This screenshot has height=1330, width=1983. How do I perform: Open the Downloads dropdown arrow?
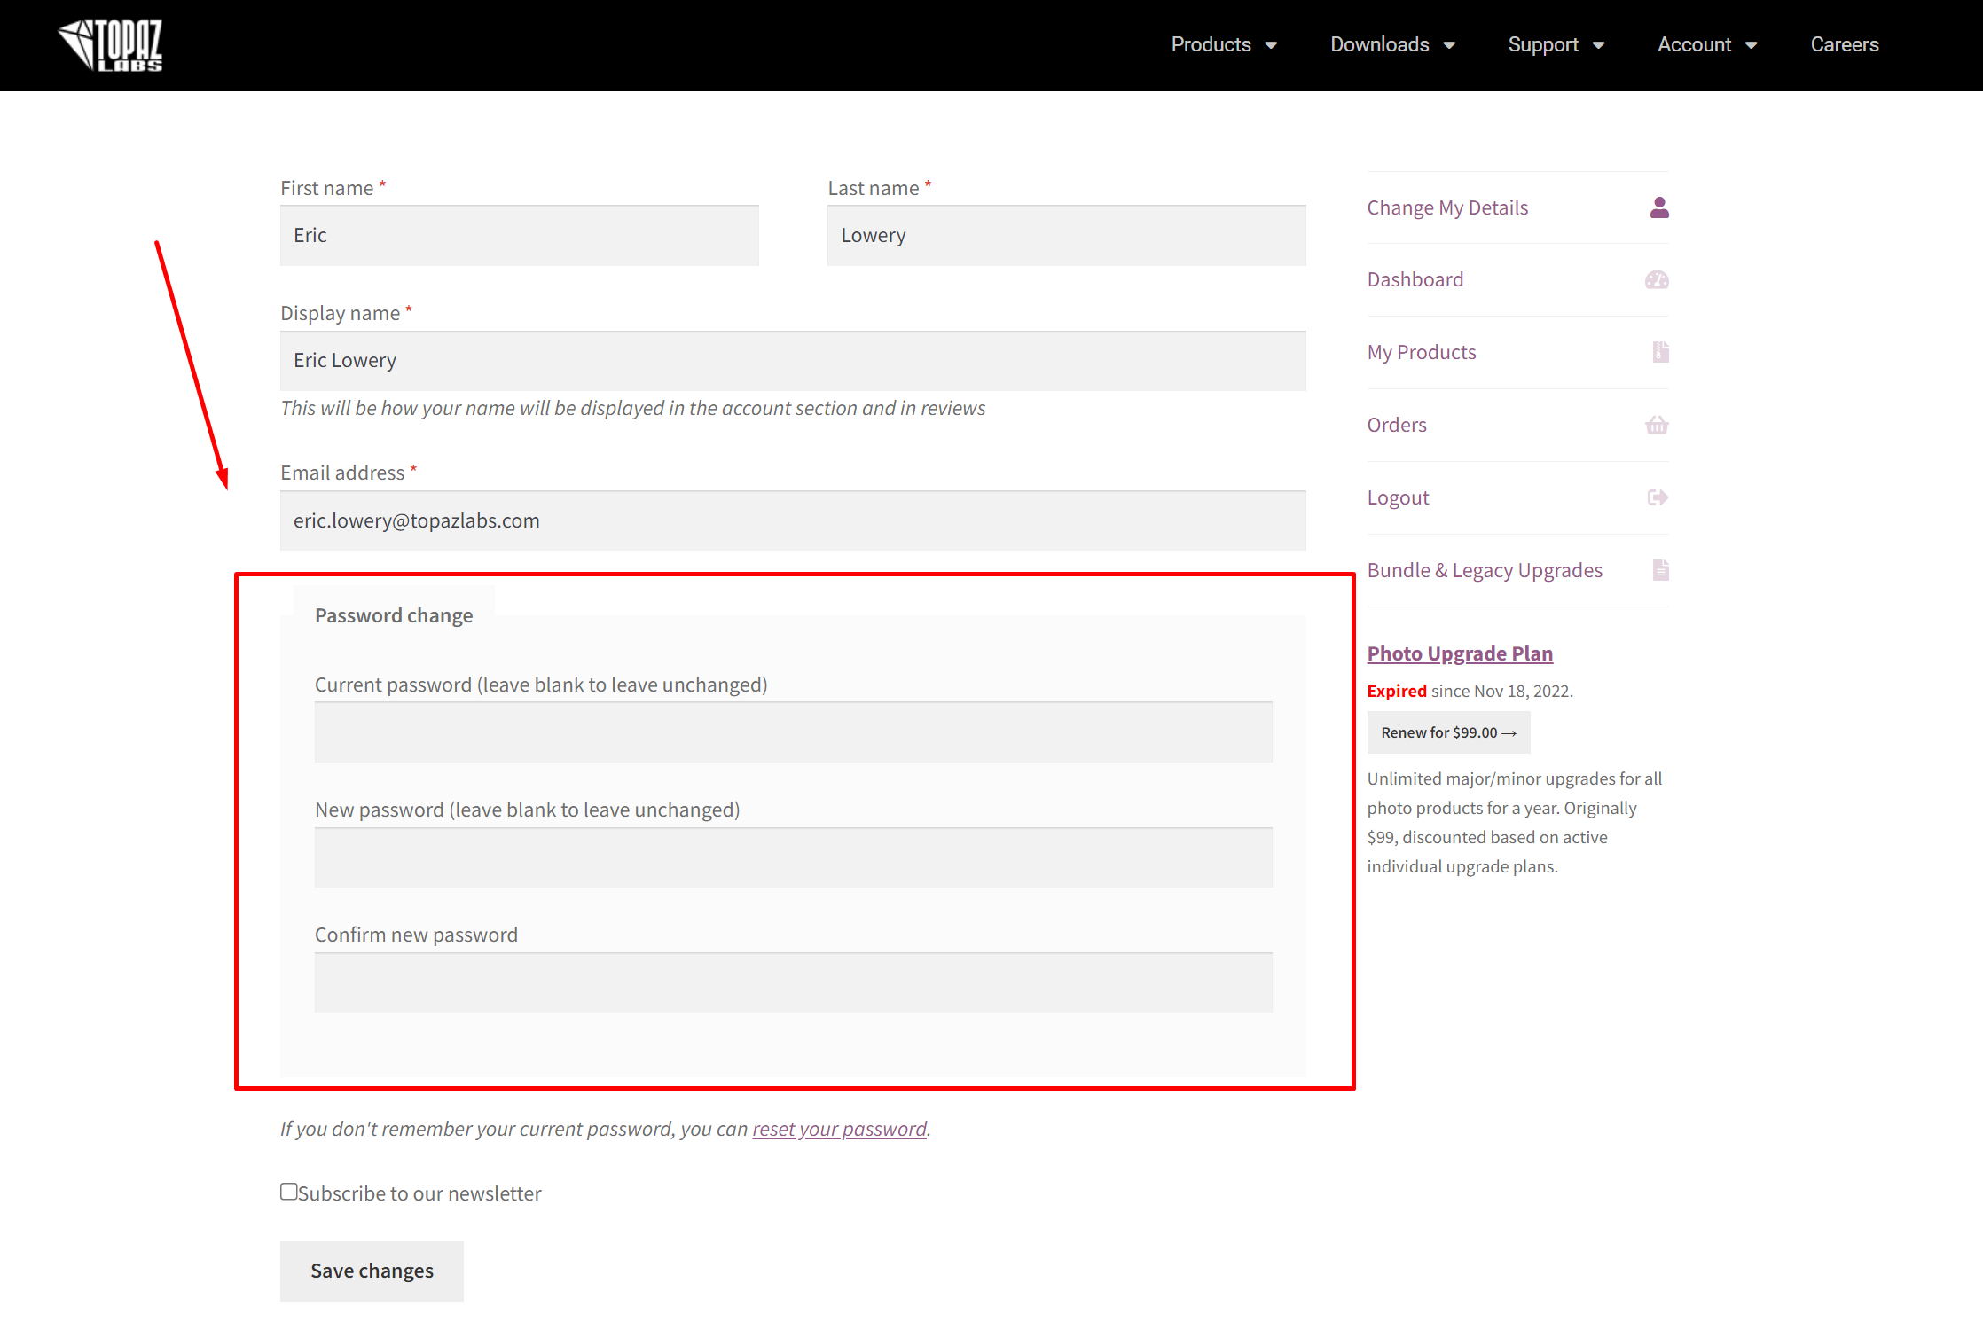[x=1449, y=45]
